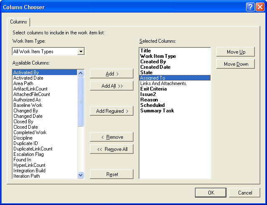Choose Exit Criteria in Selected Columns
Screen dimensions: 267x205
153,89
